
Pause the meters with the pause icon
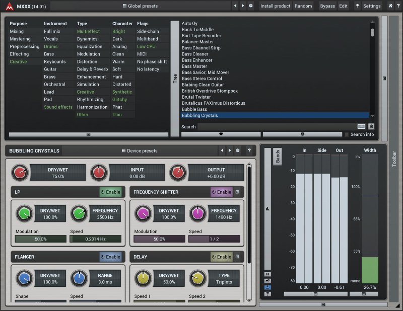(267, 274)
